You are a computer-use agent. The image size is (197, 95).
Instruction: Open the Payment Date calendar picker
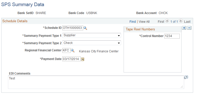[83, 59]
